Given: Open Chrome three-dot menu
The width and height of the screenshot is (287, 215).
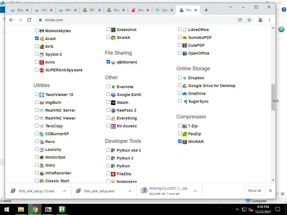Looking at the screenshot, I should 269,20.
